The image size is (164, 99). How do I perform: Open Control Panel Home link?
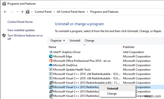click(x=20, y=22)
